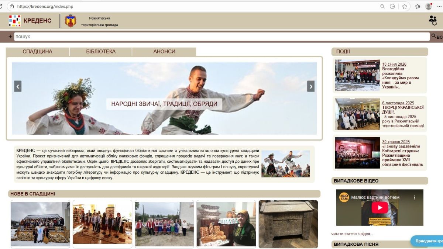Play the "Малює картини вогнем" video
Screen dimensions: 443x249
click(380, 208)
